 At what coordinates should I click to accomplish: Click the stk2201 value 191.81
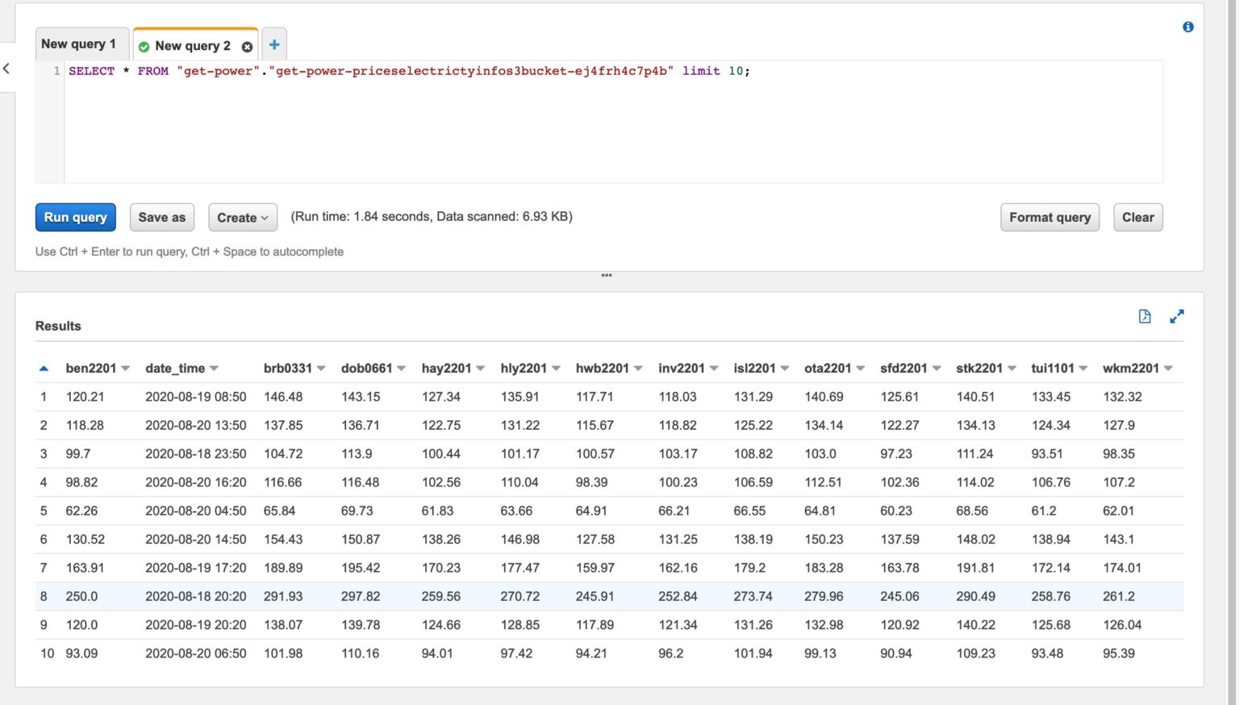tap(975, 568)
